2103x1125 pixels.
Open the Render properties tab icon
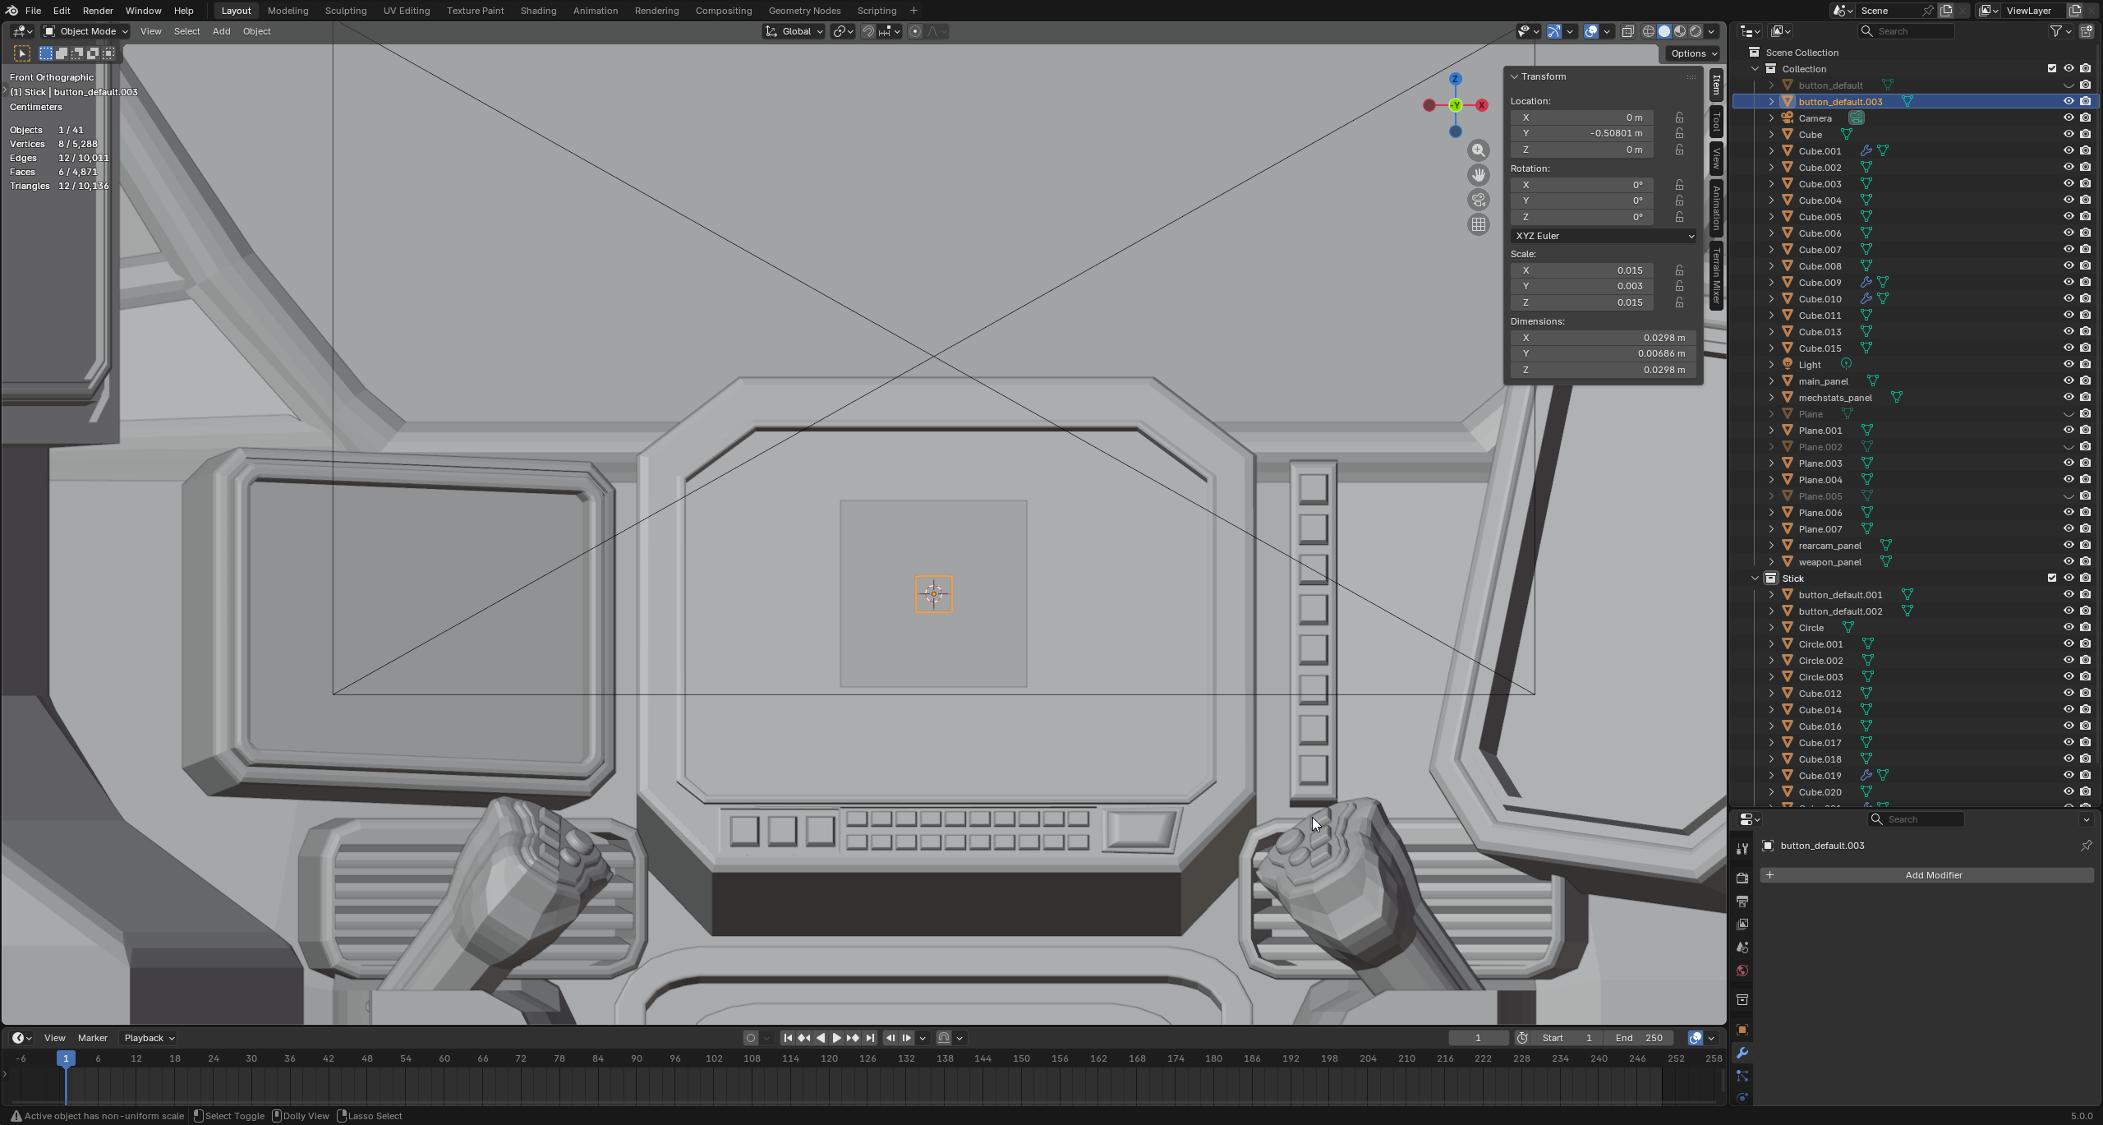pyautogui.click(x=1742, y=878)
